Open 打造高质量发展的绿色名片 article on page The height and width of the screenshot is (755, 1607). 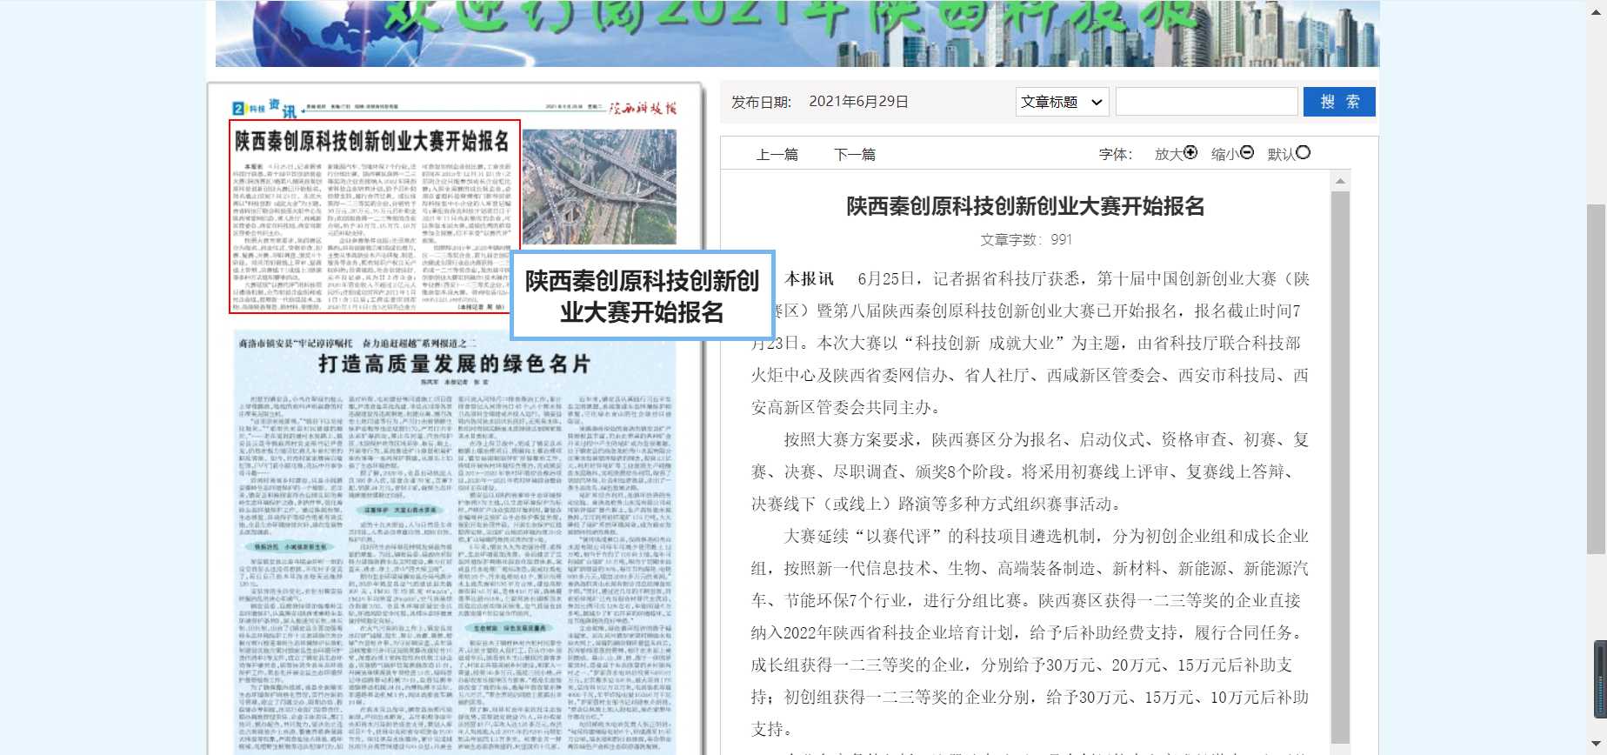coord(454,364)
